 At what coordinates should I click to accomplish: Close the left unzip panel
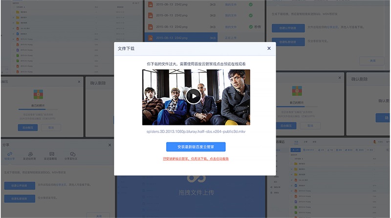tap(79, 81)
